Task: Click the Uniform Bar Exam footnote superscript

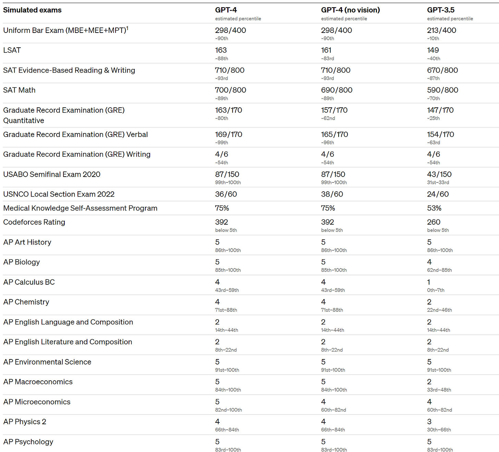Action: tap(127, 28)
